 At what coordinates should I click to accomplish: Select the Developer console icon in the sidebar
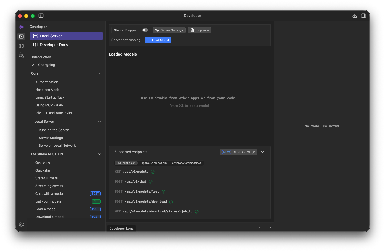(21, 36)
